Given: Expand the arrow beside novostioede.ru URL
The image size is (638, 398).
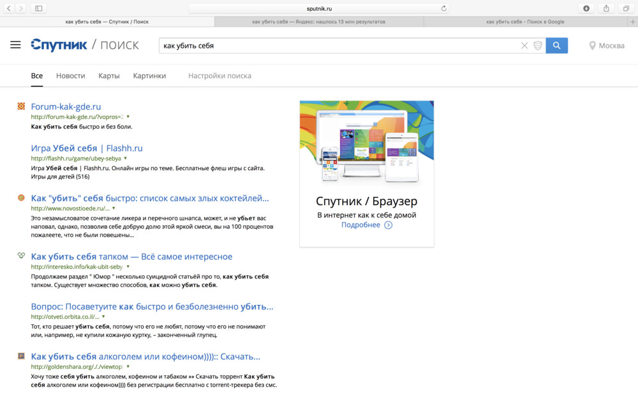Looking at the screenshot, I should click(x=114, y=208).
